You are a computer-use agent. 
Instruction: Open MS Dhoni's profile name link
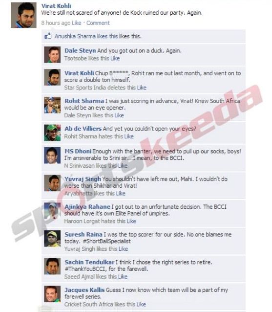point(78,151)
